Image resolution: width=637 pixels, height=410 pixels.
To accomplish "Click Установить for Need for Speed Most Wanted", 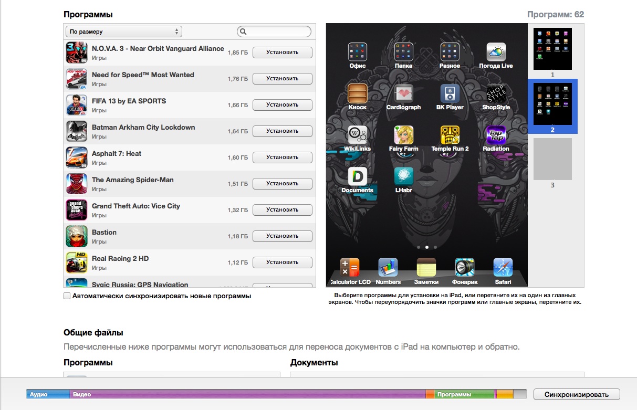I will click(x=283, y=79).
